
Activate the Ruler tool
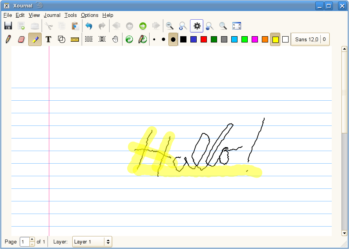point(75,39)
